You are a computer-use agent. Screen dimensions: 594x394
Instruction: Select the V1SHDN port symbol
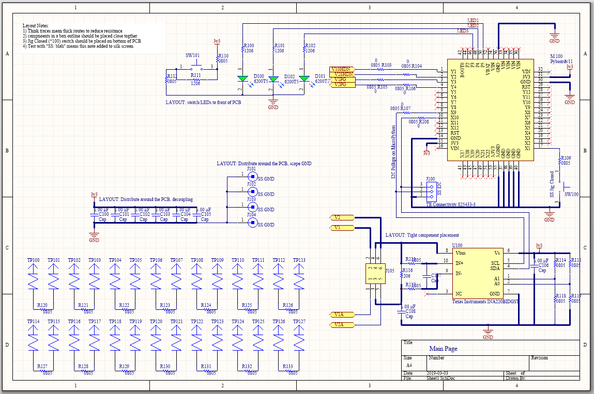point(342,69)
